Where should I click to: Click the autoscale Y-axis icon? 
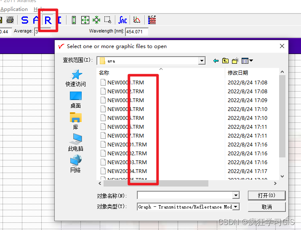coord(74,20)
